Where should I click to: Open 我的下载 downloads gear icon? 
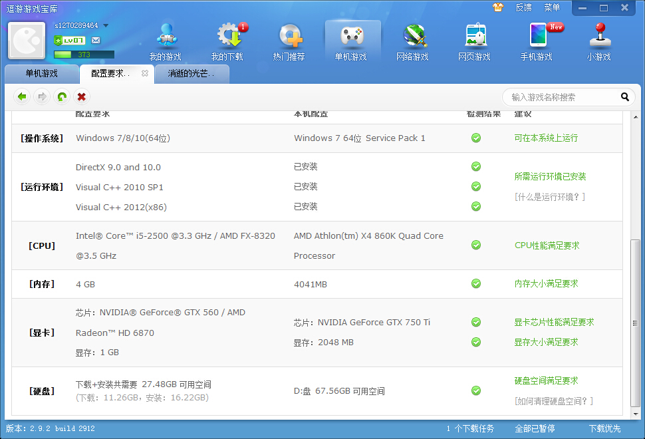pos(229,35)
